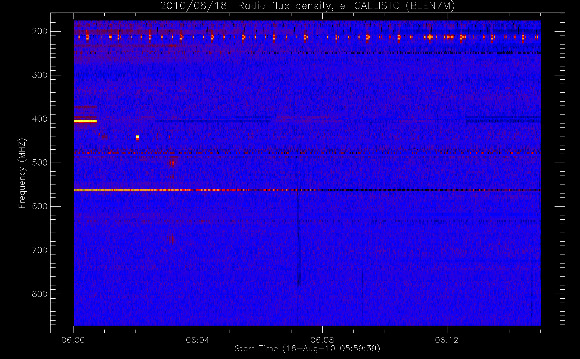Click the 500 frequency tick label
The width and height of the screenshot is (580, 359).
pos(39,163)
